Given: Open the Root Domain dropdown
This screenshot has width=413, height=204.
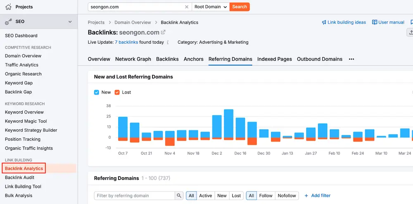Looking at the screenshot, I should pyautogui.click(x=211, y=7).
